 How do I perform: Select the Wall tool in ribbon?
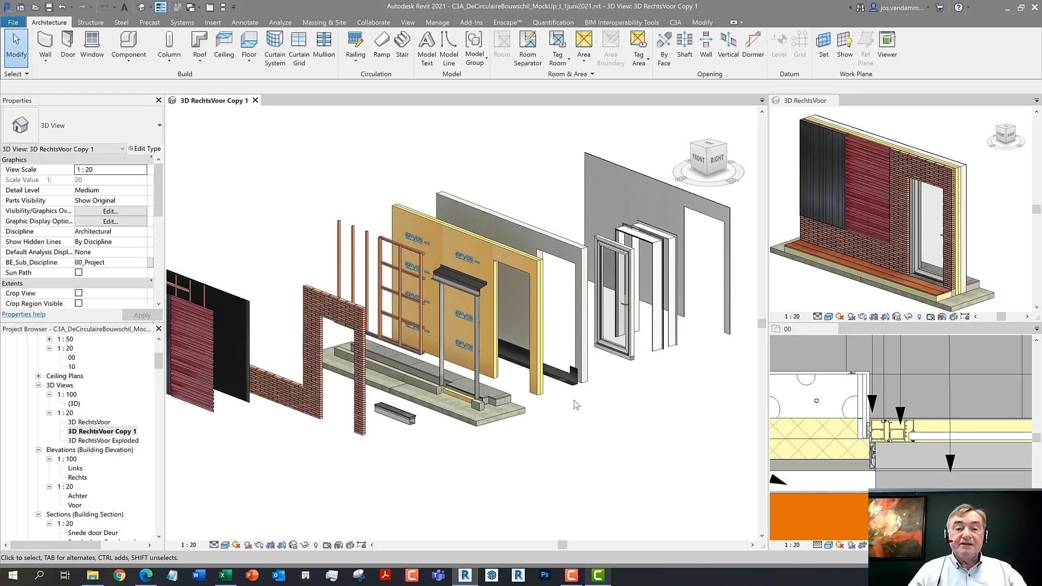point(45,46)
